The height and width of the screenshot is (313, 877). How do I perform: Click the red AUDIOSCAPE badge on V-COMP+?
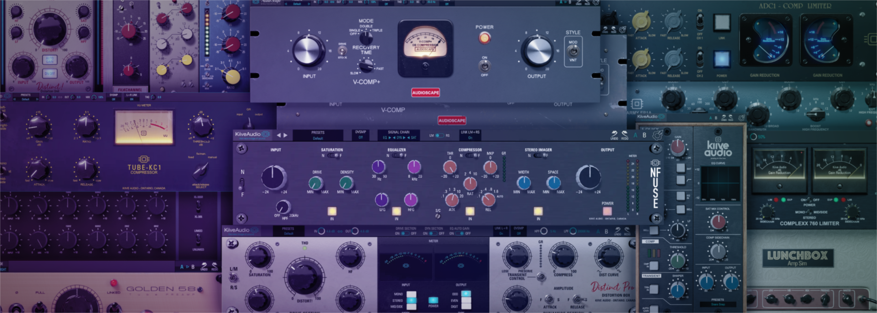point(425,93)
